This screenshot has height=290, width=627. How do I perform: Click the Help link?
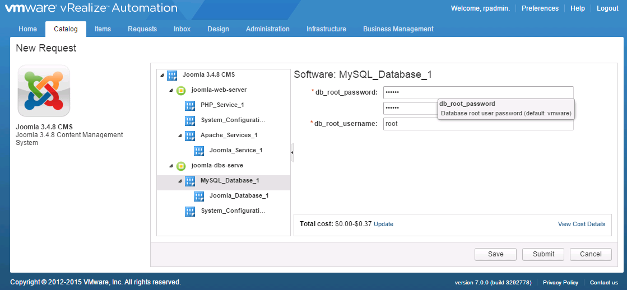578,8
